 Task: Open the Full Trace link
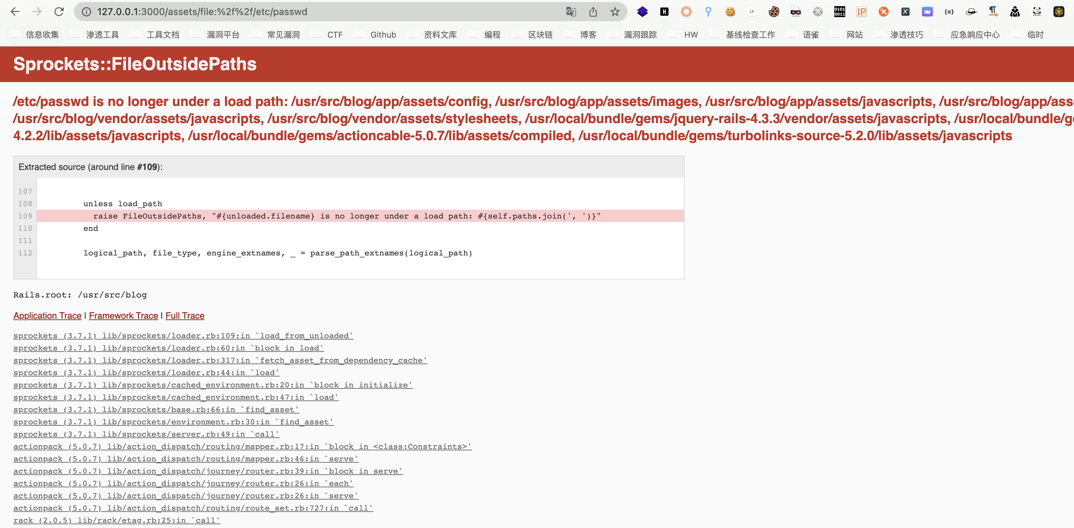pos(185,315)
